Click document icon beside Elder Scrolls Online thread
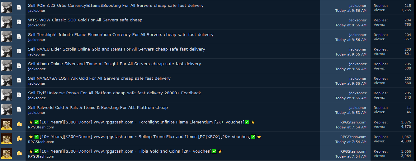Screen dimensions: 416x161 pos(19,51)
